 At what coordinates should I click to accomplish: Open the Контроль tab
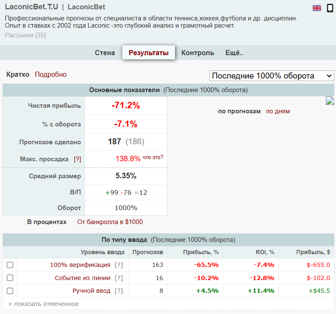click(198, 53)
